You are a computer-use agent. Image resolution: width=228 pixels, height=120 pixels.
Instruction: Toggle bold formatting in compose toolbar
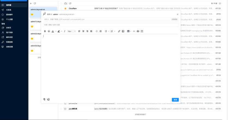(45, 31)
